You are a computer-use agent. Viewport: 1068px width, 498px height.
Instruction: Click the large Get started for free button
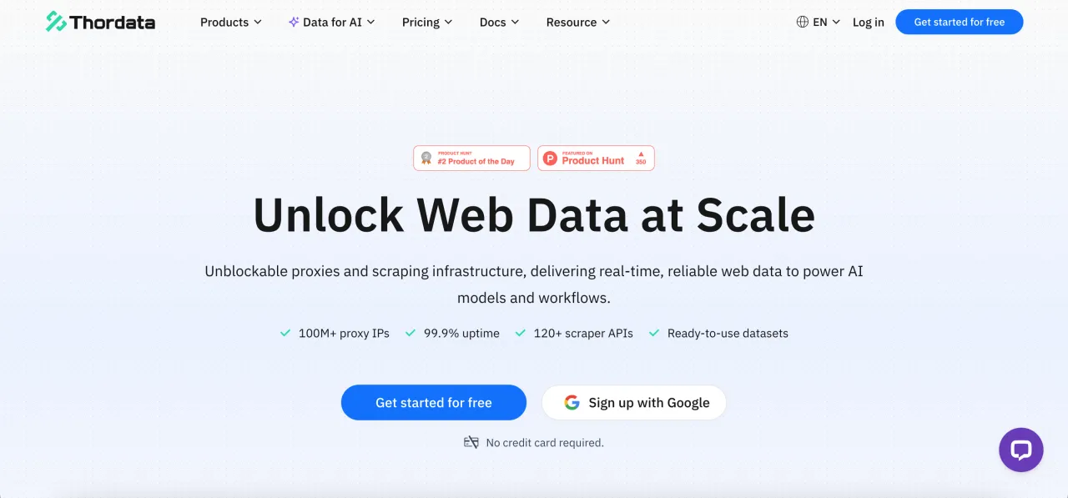coord(433,403)
